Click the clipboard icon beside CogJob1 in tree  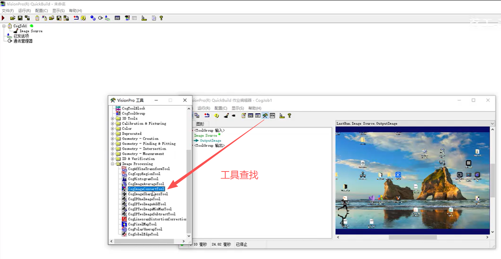point(10,26)
